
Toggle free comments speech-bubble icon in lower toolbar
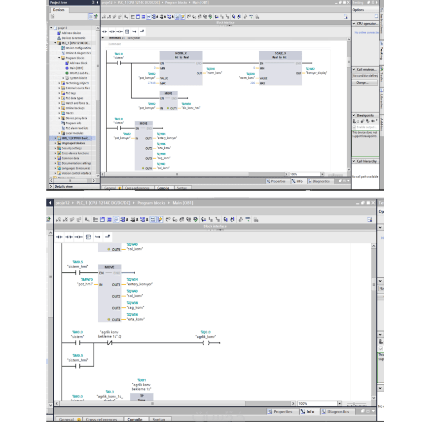tap(116, 220)
